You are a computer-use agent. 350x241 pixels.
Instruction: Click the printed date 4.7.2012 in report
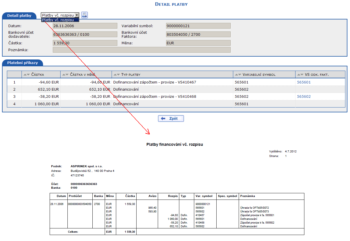(x=291, y=151)
